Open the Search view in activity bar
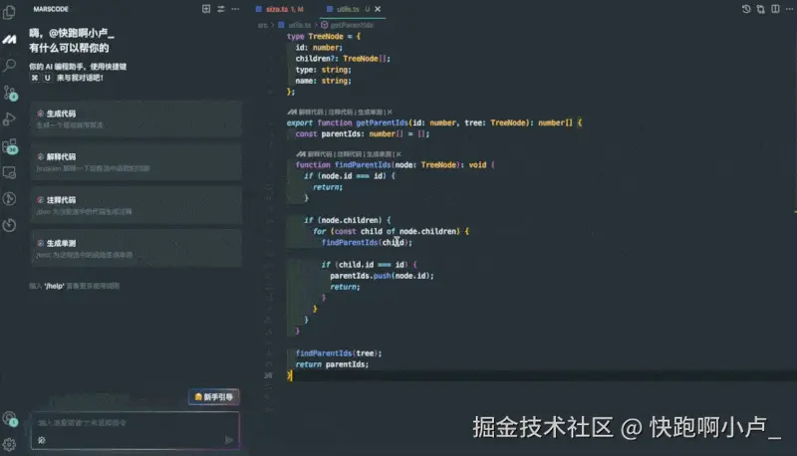 point(9,66)
